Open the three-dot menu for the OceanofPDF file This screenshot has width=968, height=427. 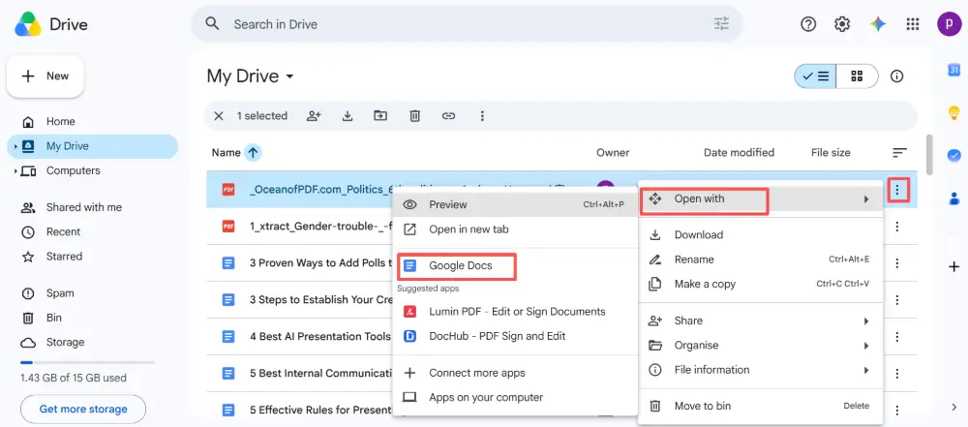pyautogui.click(x=897, y=191)
